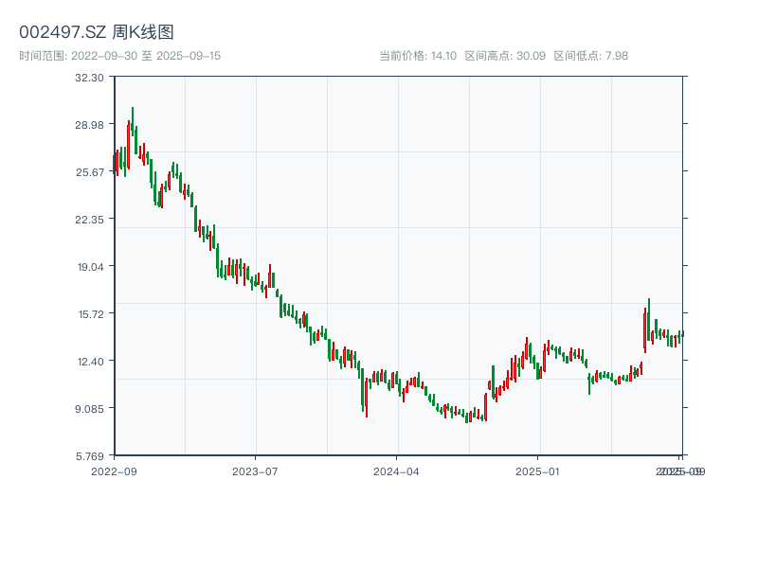Click the 时间范围 date range text
This screenshot has height=568, width=758.
click(x=119, y=56)
